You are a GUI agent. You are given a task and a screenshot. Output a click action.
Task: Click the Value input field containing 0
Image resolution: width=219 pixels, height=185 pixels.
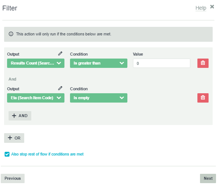pos(162,63)
